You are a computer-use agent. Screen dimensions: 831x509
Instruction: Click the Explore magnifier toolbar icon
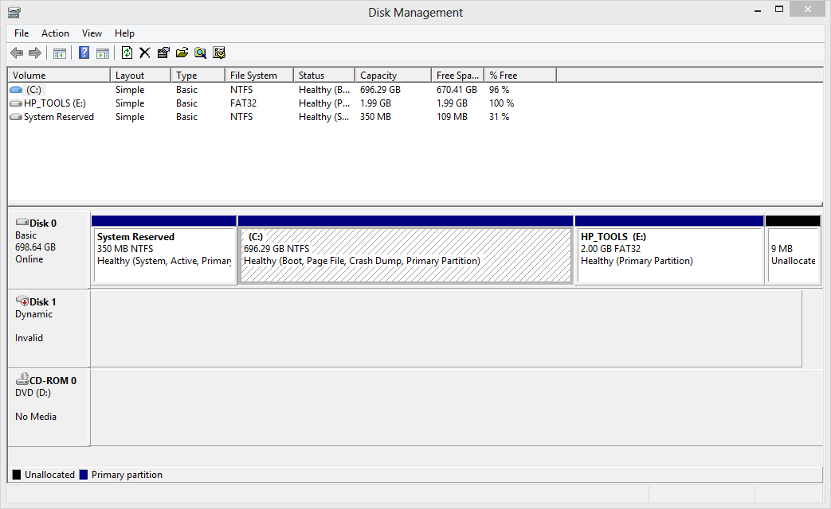pos(200,53)
